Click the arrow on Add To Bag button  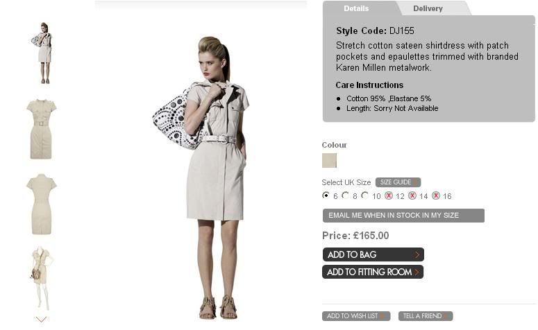(417, 254)
